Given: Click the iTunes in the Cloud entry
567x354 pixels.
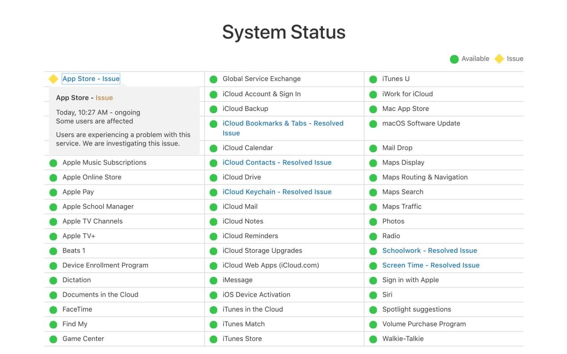Looking at the screenshot, I should tap(252, 309).
